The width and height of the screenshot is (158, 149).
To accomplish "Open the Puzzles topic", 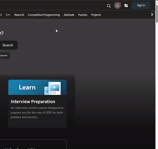I will click(x=83, y=15).
